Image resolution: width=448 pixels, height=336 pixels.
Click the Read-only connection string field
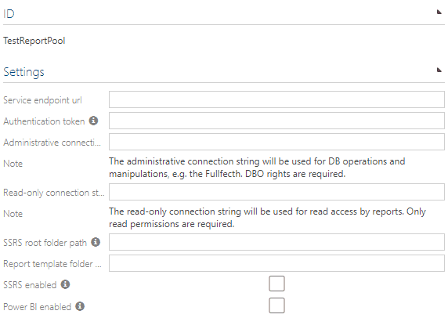pyautogui.click(x=276, y=192)
